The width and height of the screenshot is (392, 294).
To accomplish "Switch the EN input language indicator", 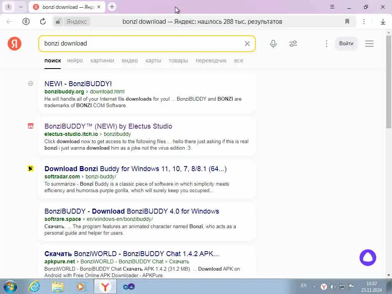I will tap(304, 286).
